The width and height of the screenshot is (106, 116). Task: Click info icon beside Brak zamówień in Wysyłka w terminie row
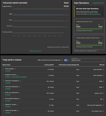point(103,75)
